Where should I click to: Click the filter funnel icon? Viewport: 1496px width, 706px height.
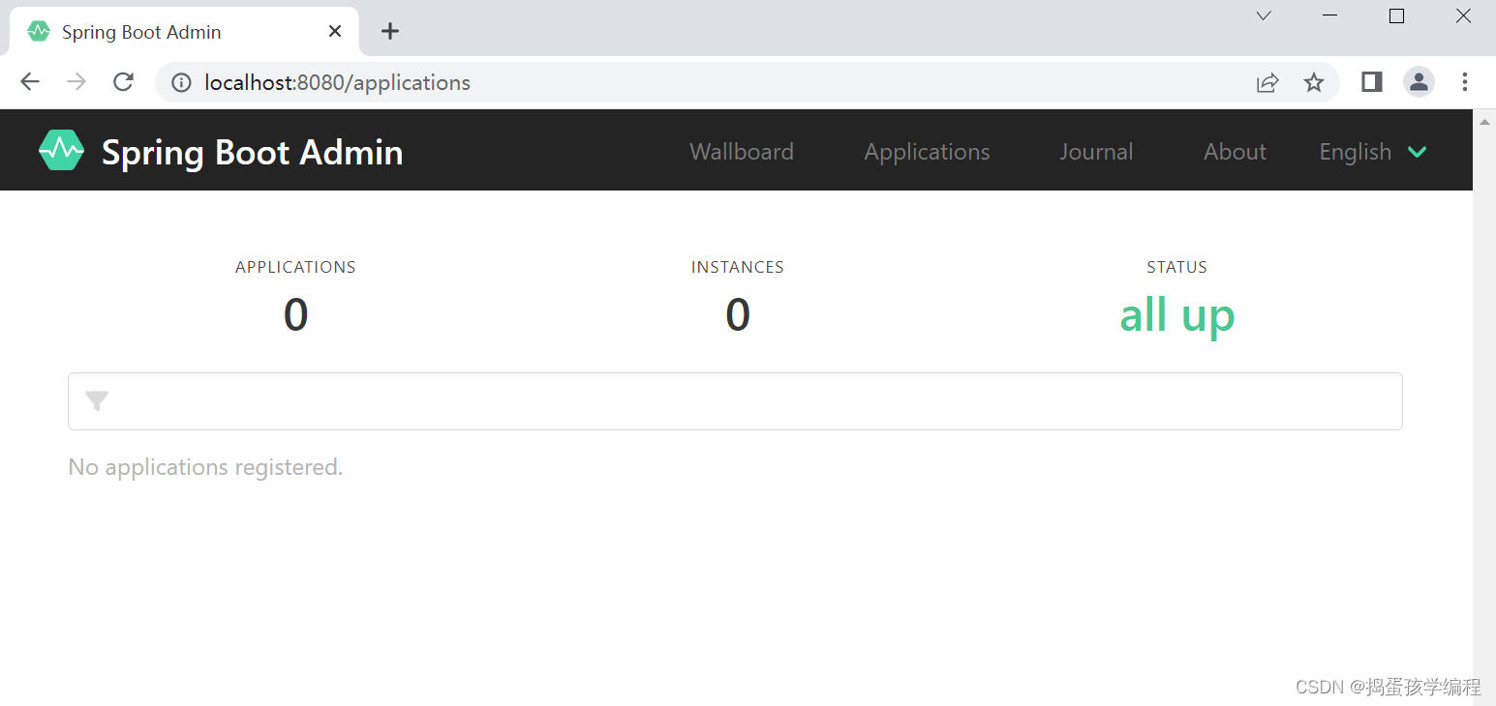pyautogui.click(x=97, y=401)
